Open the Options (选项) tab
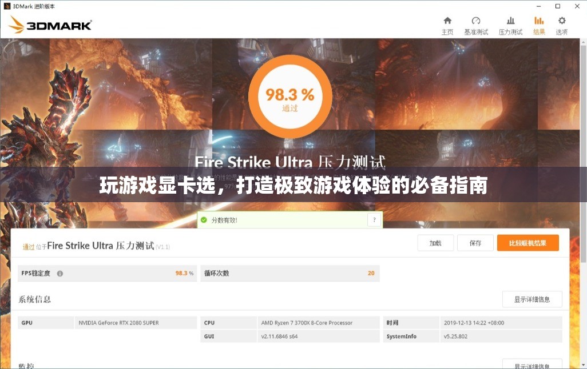 562,26
